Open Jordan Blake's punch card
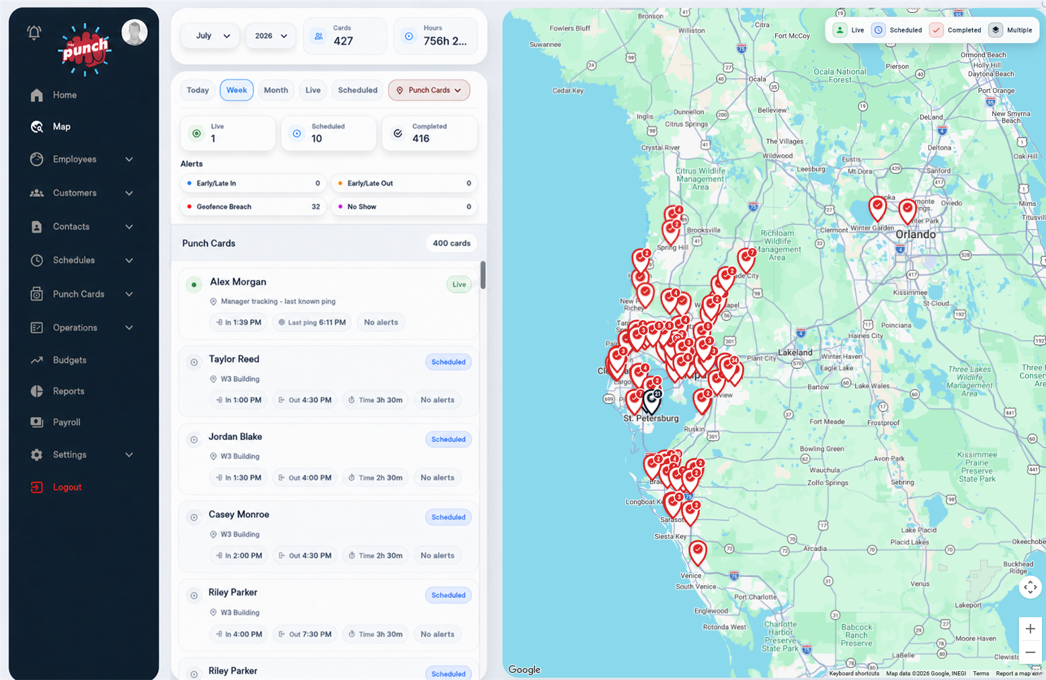This screenshot has width=1046, height=680. (x=329, y=459)
